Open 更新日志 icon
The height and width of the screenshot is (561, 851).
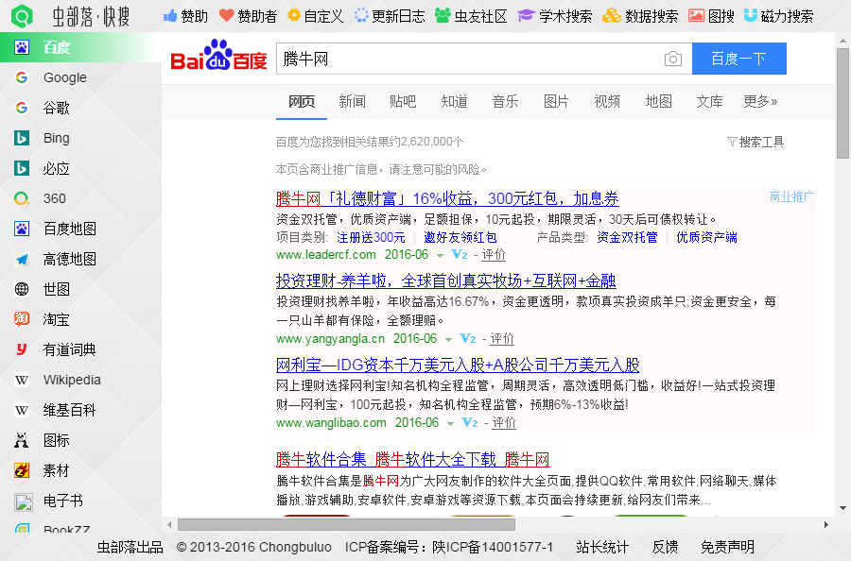point(361,16)
